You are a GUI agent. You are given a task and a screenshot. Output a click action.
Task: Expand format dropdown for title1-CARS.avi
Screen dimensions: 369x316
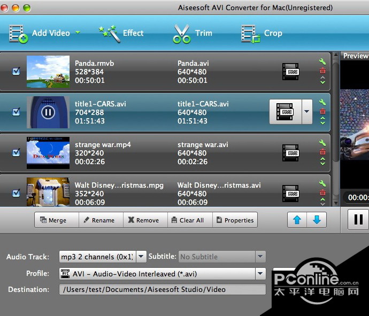306,112
